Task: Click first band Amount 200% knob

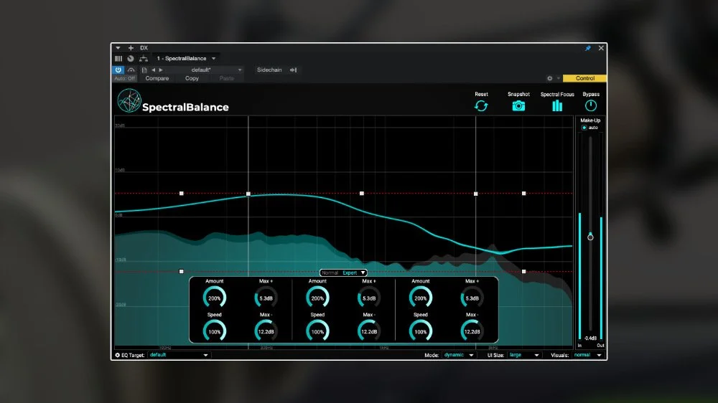Action: [214, 298]
